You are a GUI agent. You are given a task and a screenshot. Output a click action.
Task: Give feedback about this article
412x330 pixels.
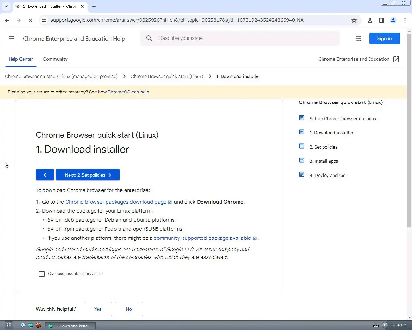75,274
